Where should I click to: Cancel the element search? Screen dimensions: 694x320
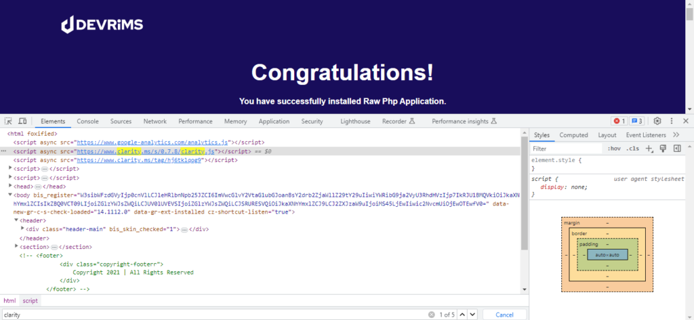tap(504, 315)
